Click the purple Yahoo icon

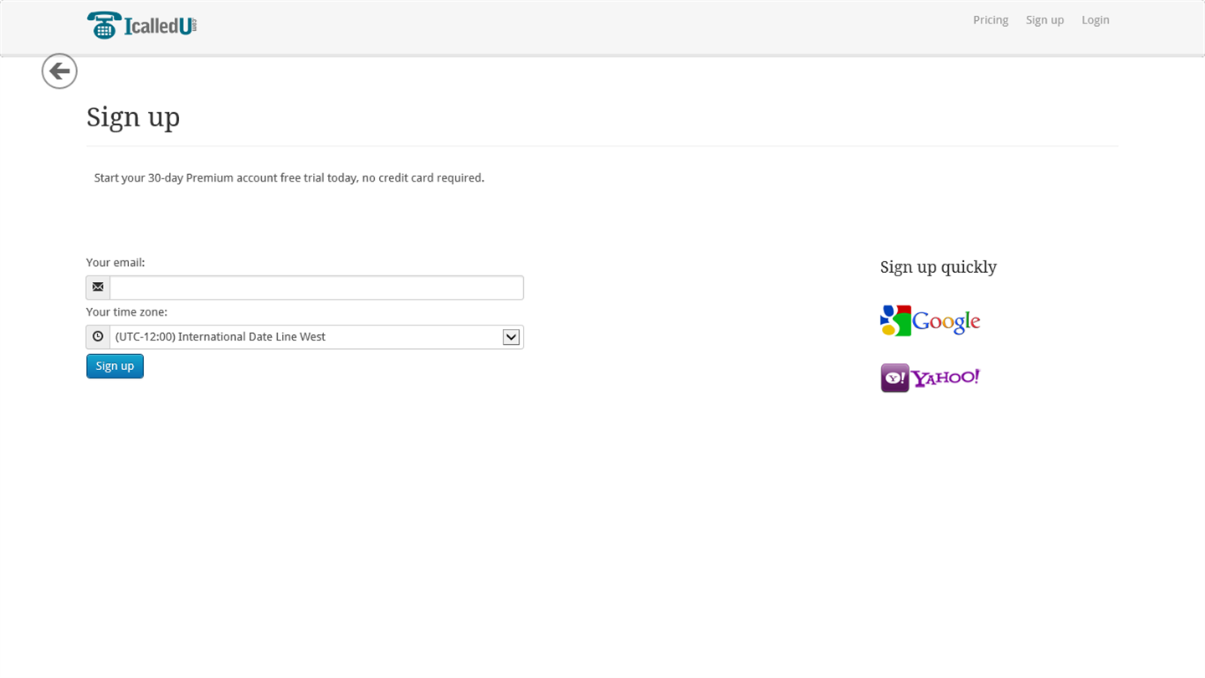(895, 378)
